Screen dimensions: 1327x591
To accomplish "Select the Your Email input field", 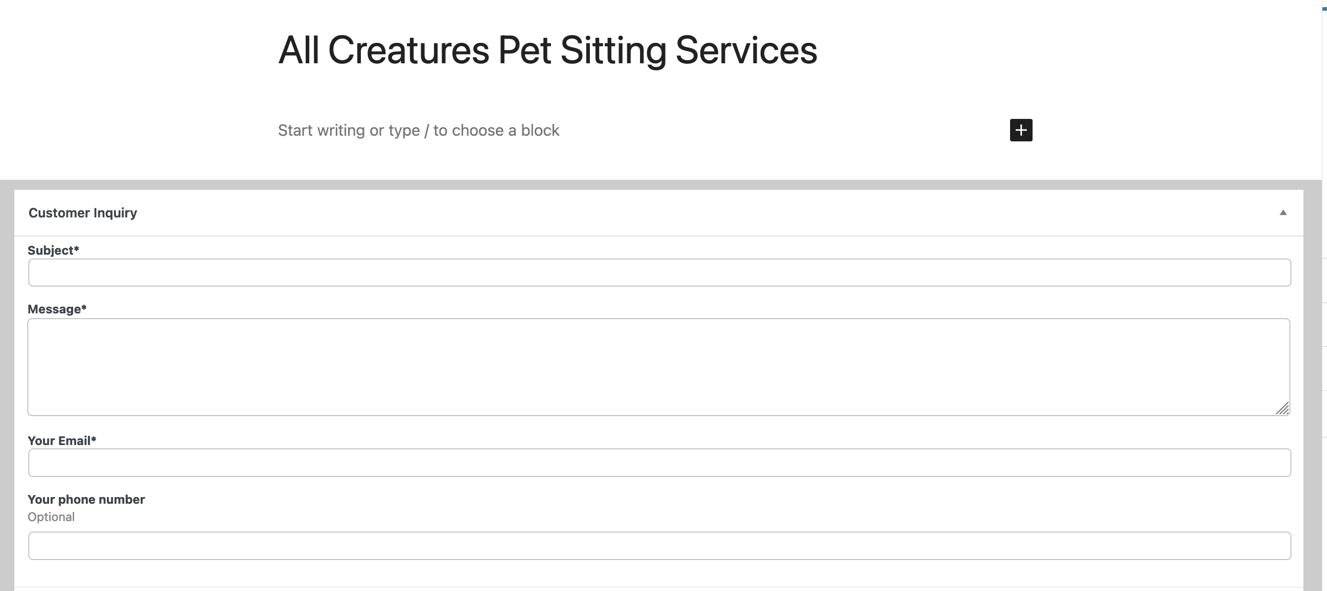I will tap(659, 462).
